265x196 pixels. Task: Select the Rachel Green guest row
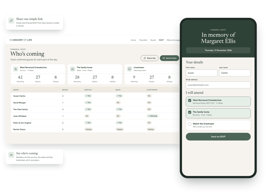pyautogui.click(x=95, y=129)
